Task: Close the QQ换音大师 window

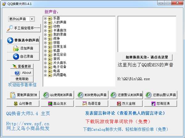Action: 177,3
